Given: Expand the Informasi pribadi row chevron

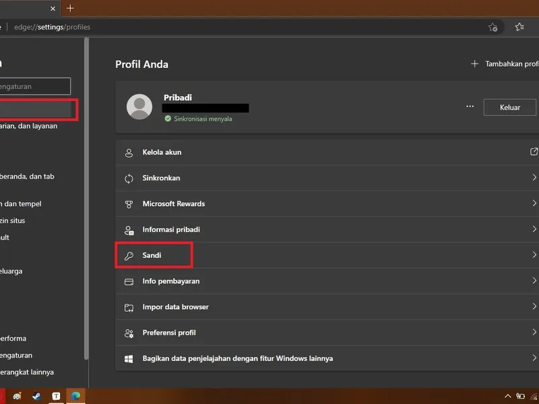Looking at the screenshot, I should pyautogui.click(x=532, y=230).
